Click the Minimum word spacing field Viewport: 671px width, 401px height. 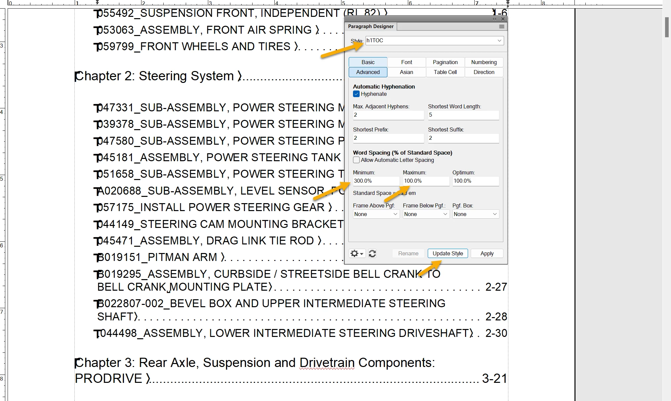tap(376, 181)
